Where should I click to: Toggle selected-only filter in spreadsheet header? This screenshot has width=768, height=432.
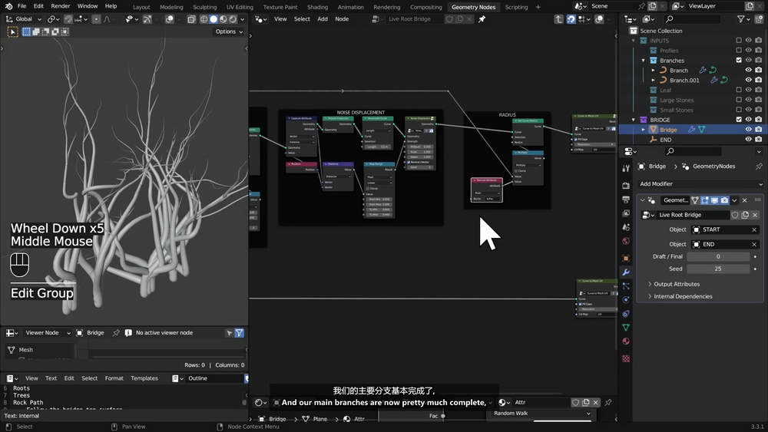(x=229, y=333)
